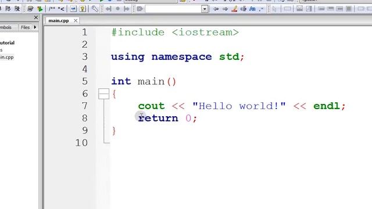Close the main.cpp editor tab

click(76, 21)
